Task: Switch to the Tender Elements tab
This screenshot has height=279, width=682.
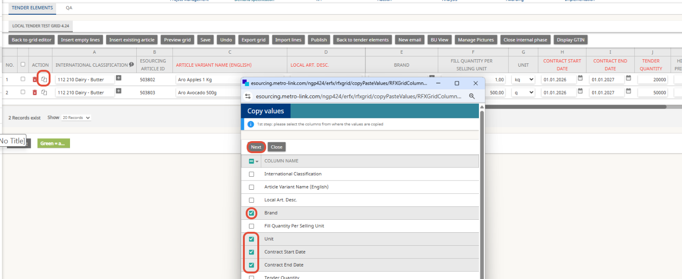Action: click(32, 8)
